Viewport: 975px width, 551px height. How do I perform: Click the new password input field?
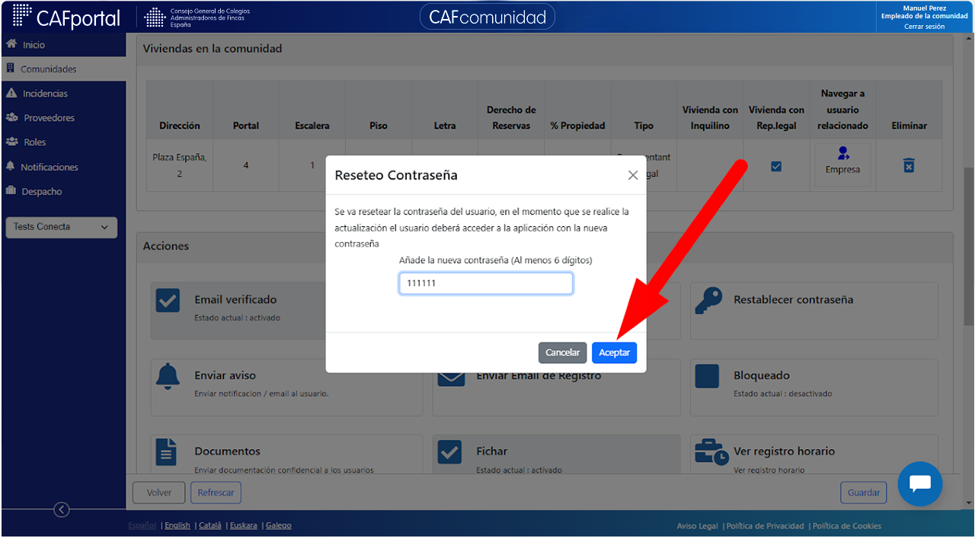486,283
